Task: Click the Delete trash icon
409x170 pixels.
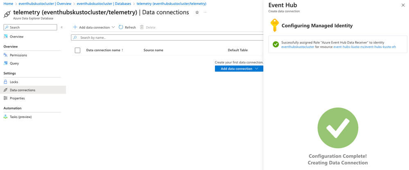Action: tap(142, 27)
